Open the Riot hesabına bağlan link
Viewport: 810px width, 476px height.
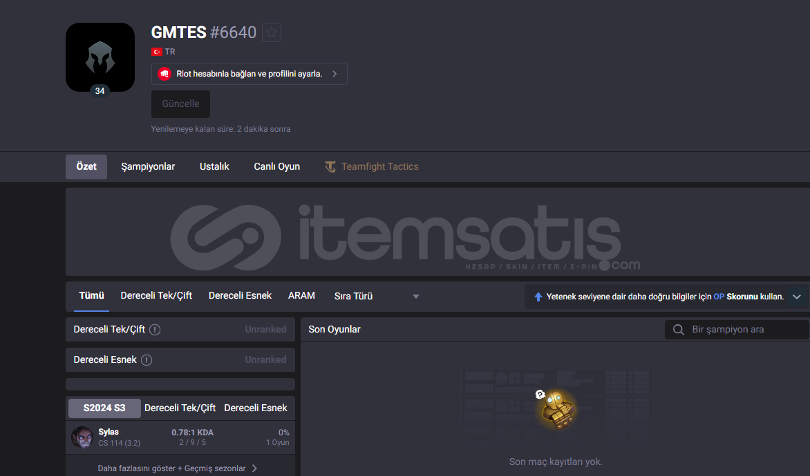249,74
